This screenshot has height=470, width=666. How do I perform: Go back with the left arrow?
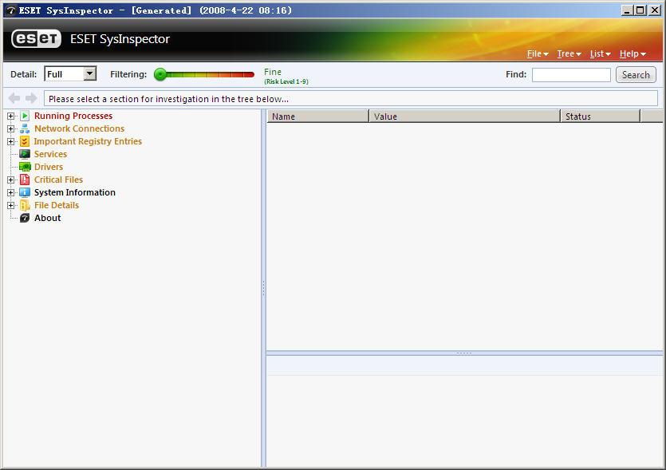14,99
